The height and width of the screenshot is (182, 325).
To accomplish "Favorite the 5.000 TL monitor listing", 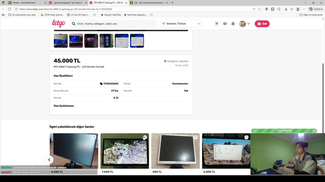I will pos(246,137).
